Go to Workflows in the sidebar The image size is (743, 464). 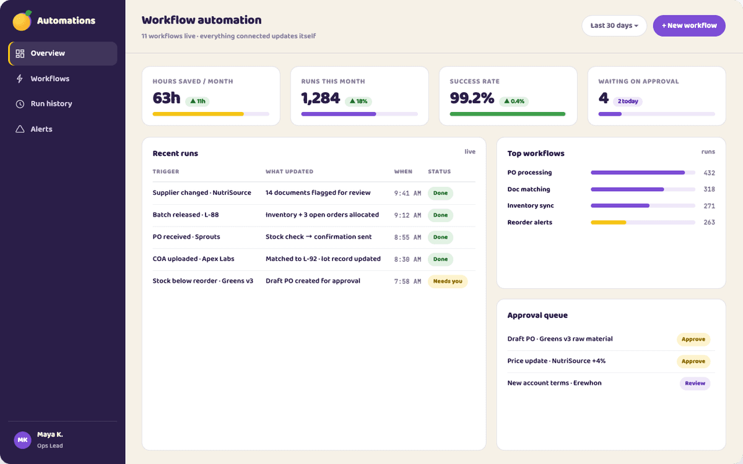63,79
